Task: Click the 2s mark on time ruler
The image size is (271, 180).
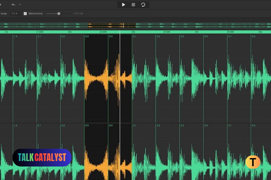Action: 70,32
